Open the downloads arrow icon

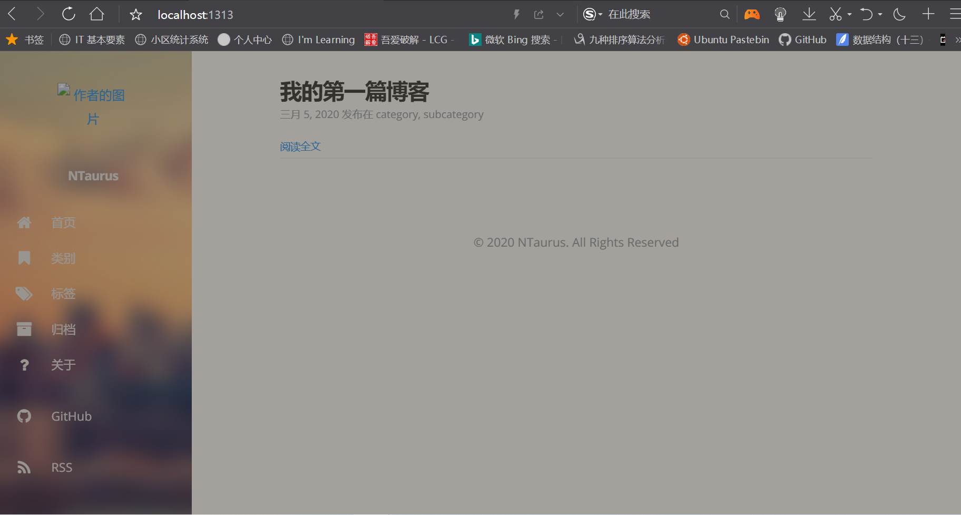point(809,14)
